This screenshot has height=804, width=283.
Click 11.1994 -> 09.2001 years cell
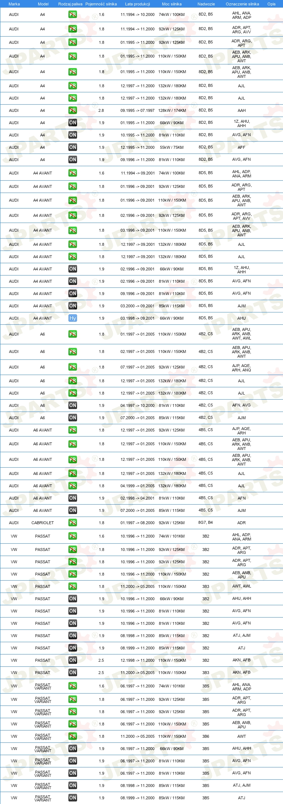tap(138, 173)
